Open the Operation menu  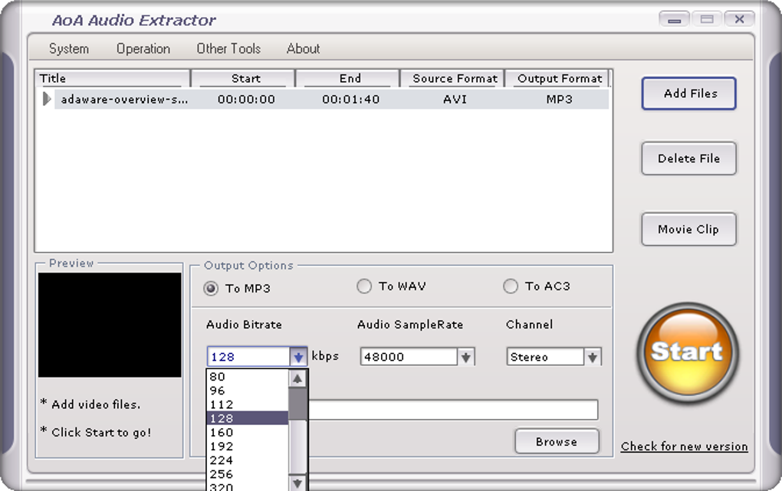tap(143, 48)
